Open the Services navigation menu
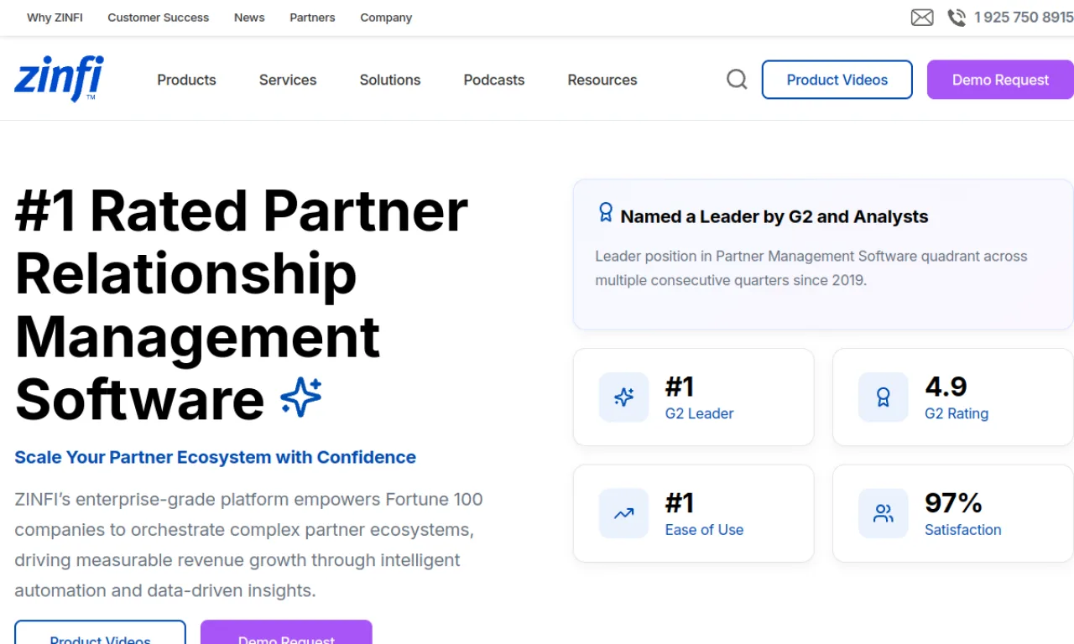This screenshot has width=1074, height=644. coord(288,80)
